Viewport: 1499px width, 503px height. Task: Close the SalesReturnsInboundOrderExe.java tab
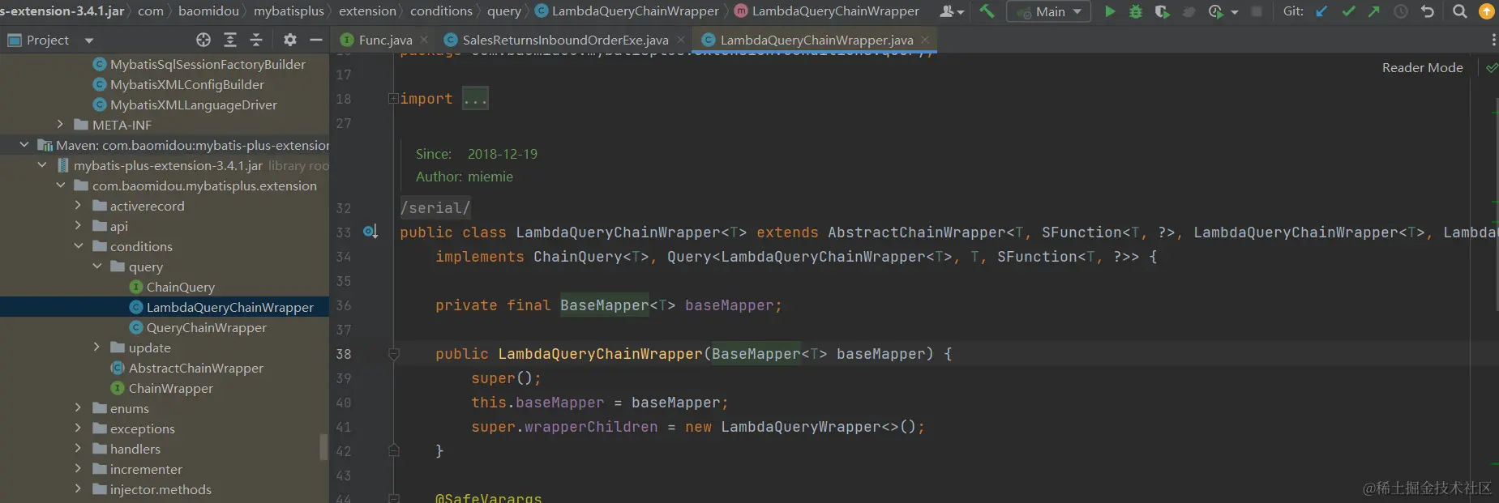(x=680, y=40)
